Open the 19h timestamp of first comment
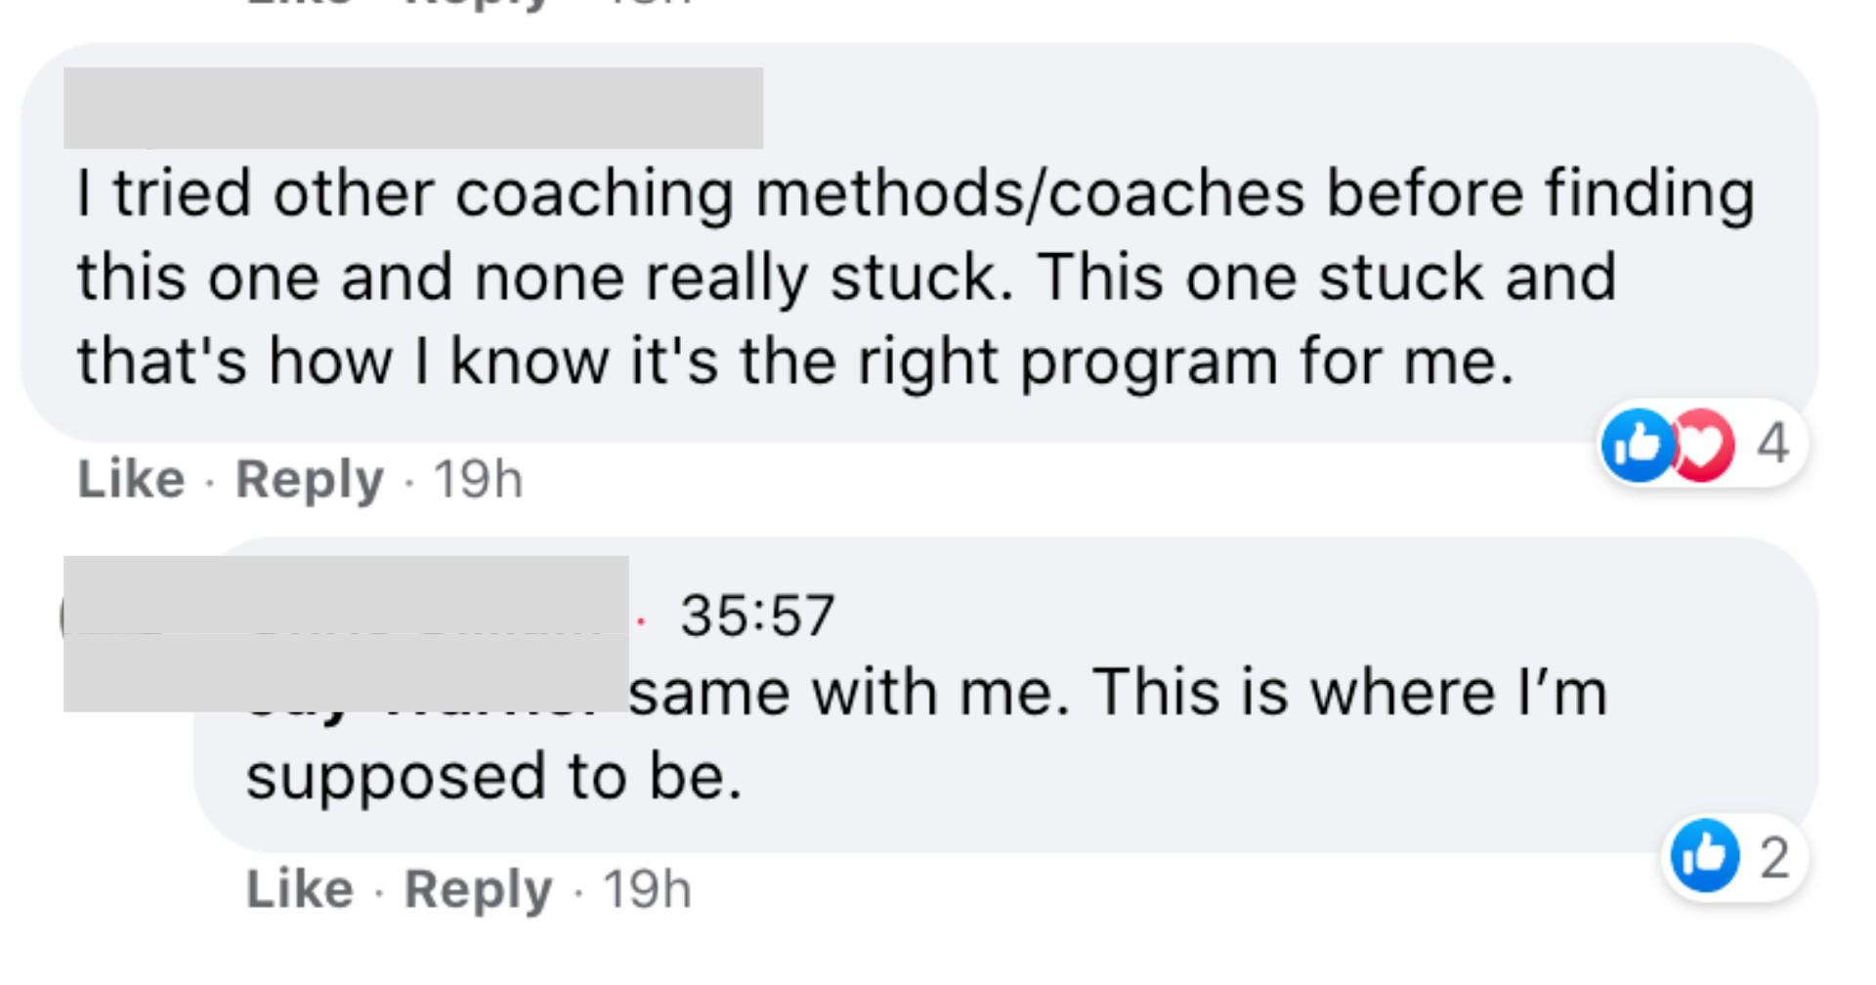This screenshot has height=985, width=1876. coord(478,479)
